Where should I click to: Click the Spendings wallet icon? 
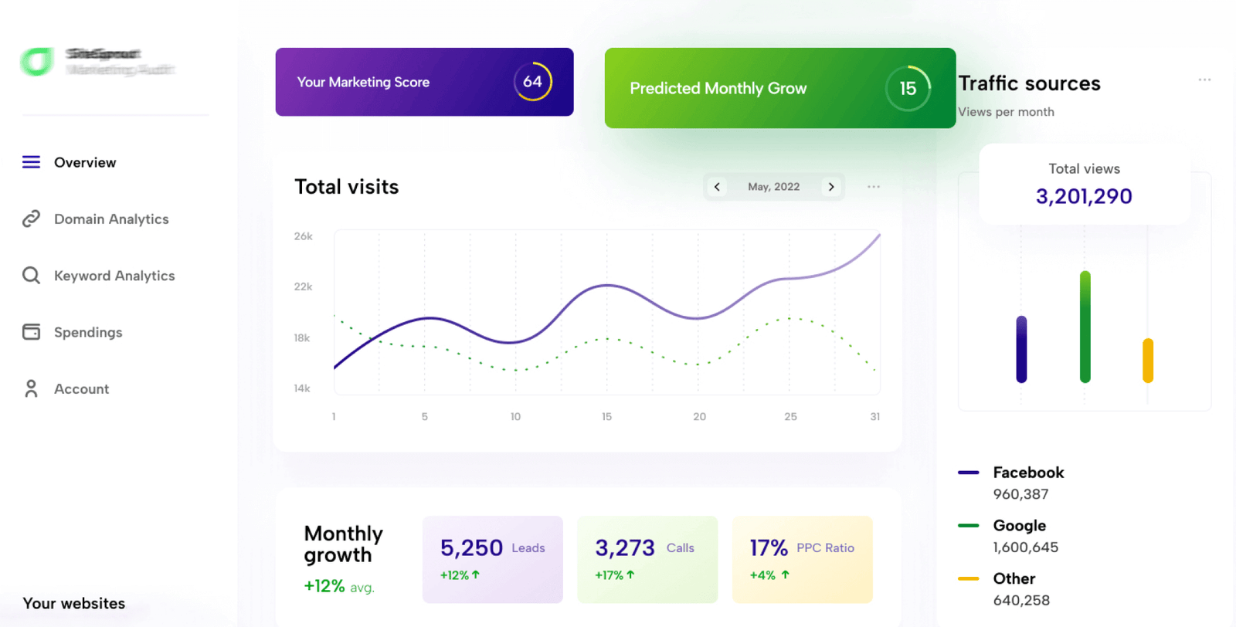pos(31,332)
